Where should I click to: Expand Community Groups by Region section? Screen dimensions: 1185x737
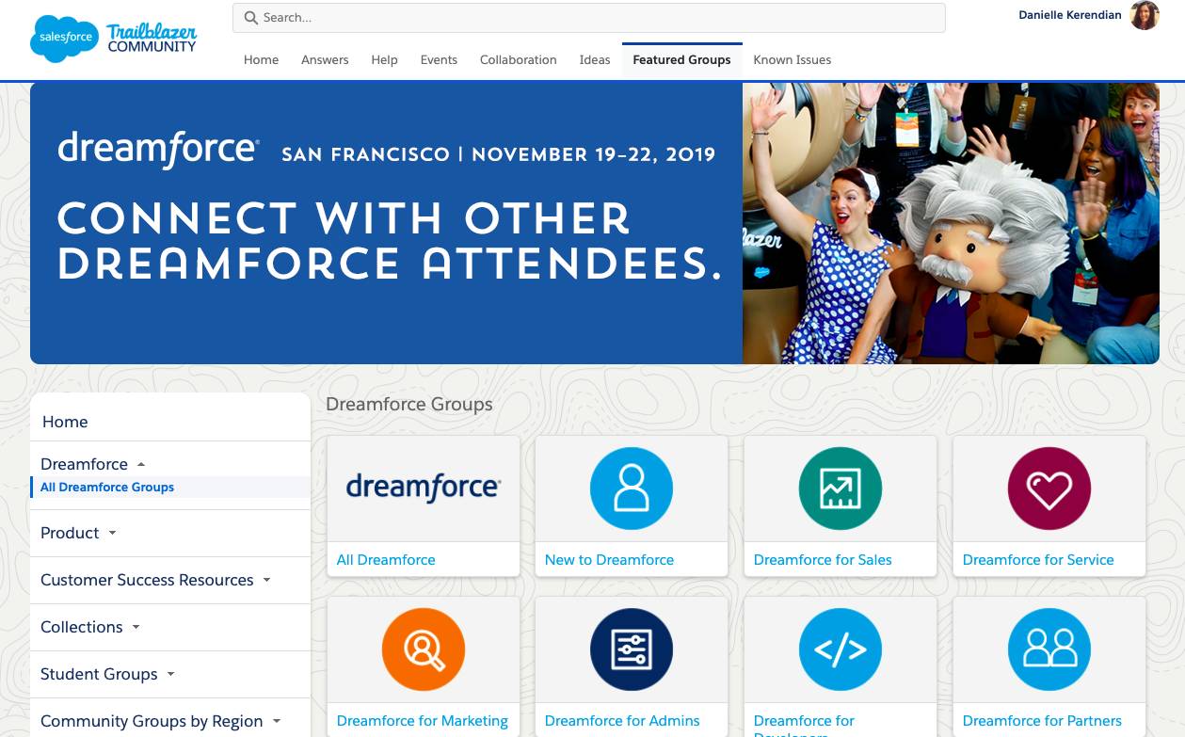(277, 721)
